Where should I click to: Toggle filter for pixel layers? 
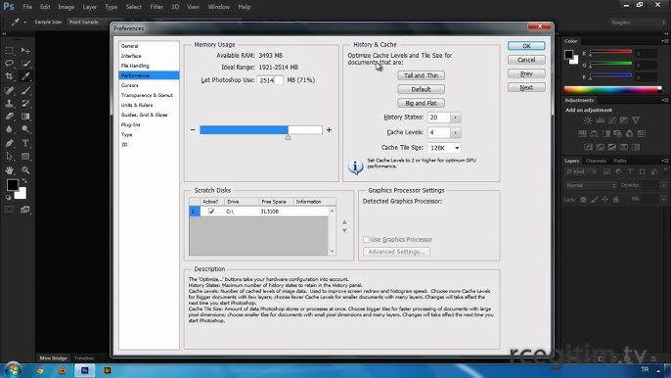(606, 171)
